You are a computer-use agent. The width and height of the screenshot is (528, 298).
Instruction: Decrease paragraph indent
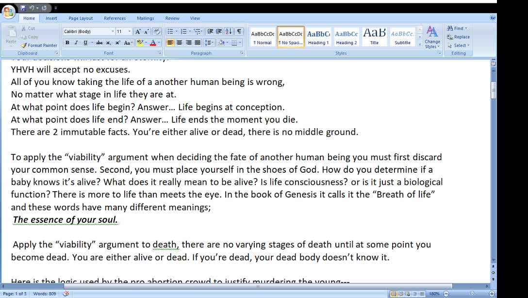tap(210, 32)
